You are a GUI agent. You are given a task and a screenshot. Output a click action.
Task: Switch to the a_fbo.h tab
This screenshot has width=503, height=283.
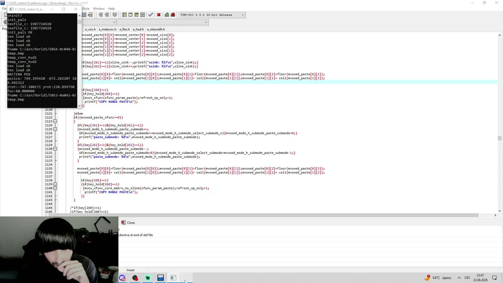pyautogui.click(x=124, y=29)
